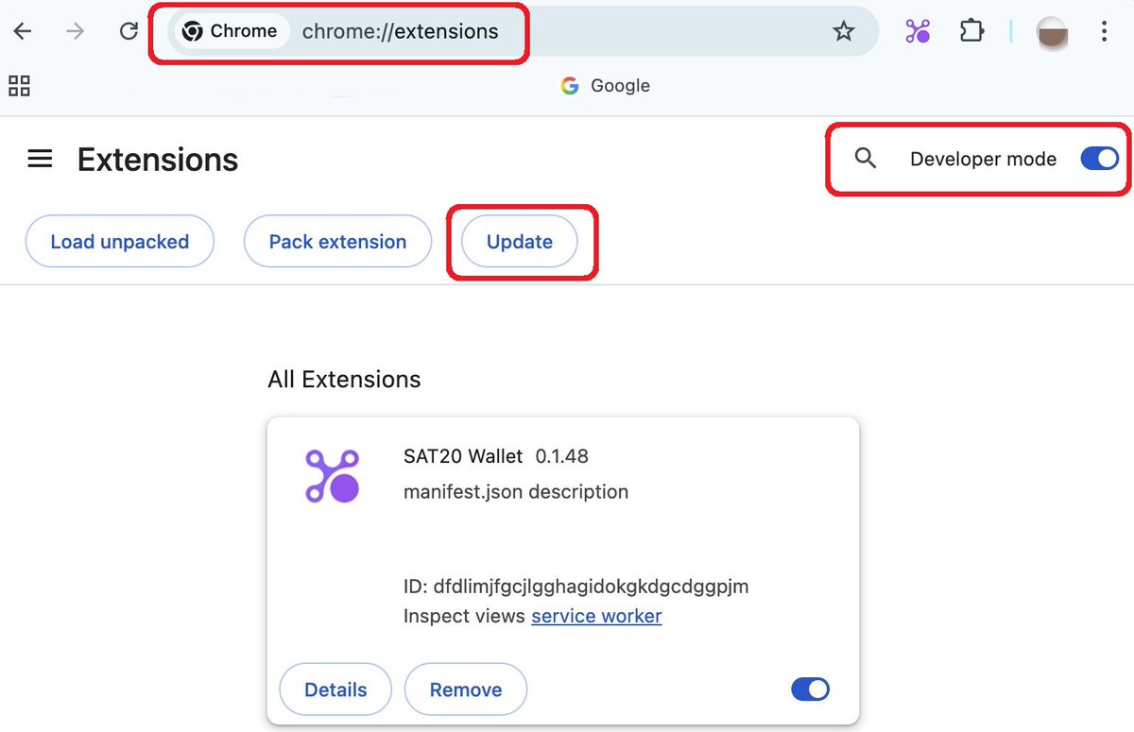Click the chrome://extensions address bar
Viewport: 1134px width, 732px height.
524,31
